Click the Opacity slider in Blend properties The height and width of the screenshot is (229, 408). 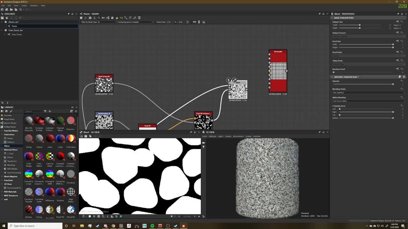coord(393,84)
